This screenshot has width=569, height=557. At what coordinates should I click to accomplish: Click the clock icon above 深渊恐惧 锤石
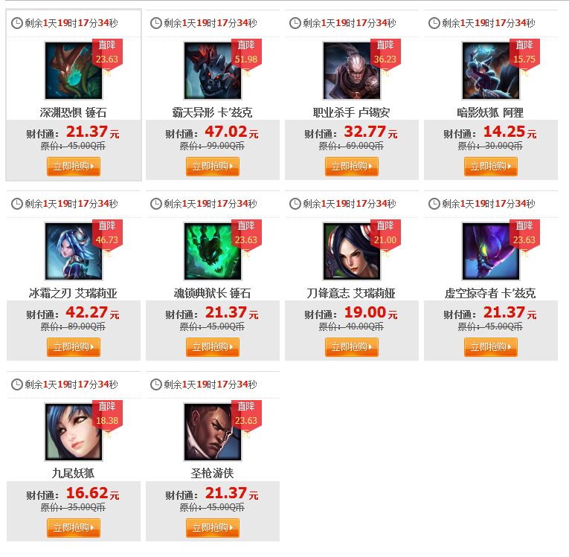(16, 23)
